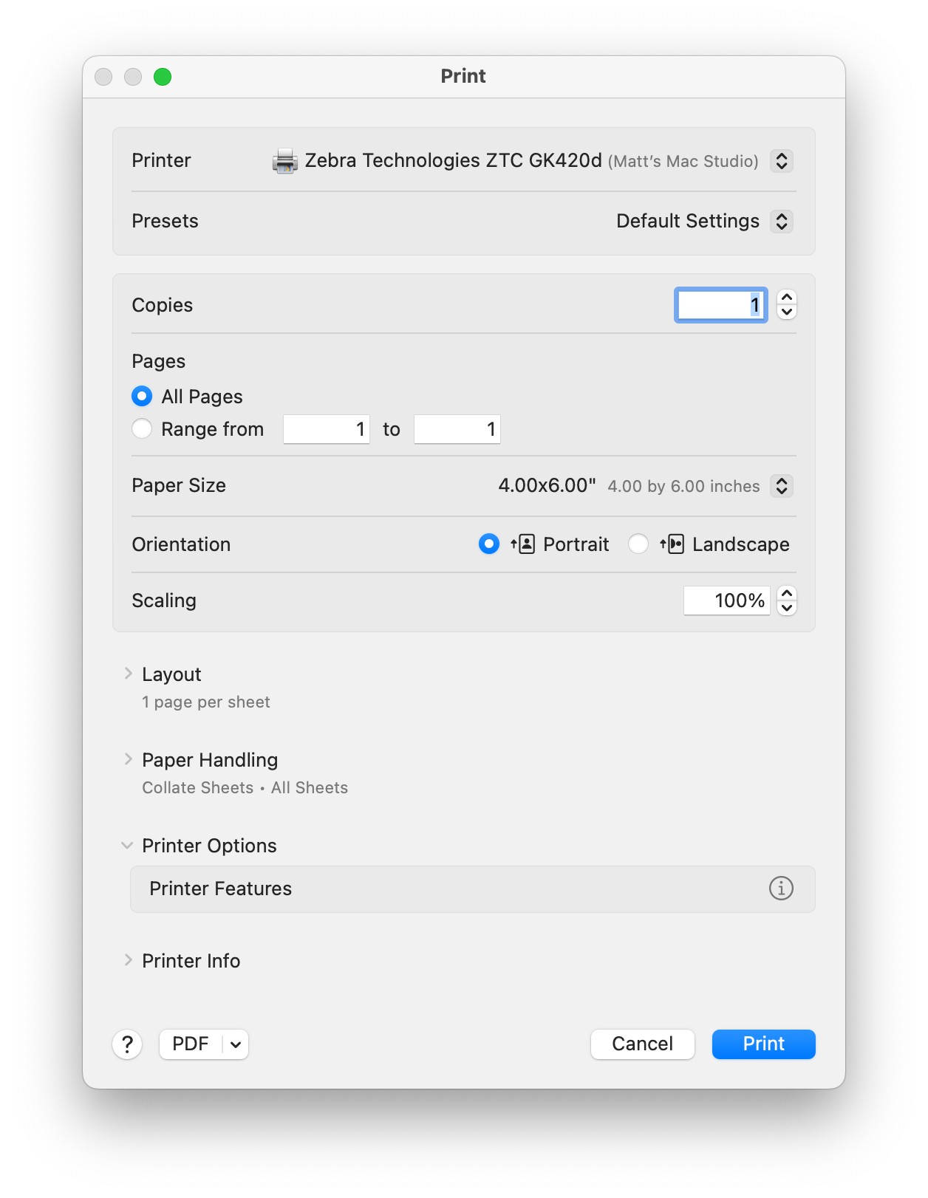Image resolution: width=928 pixels, height=1198 pixels.
Task: Decrease scaling with the down stepper arrow
Action: point(787,608)
